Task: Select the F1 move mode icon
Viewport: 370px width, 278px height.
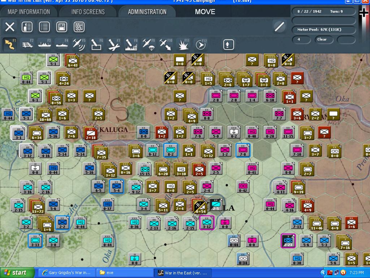Action: 10,45
